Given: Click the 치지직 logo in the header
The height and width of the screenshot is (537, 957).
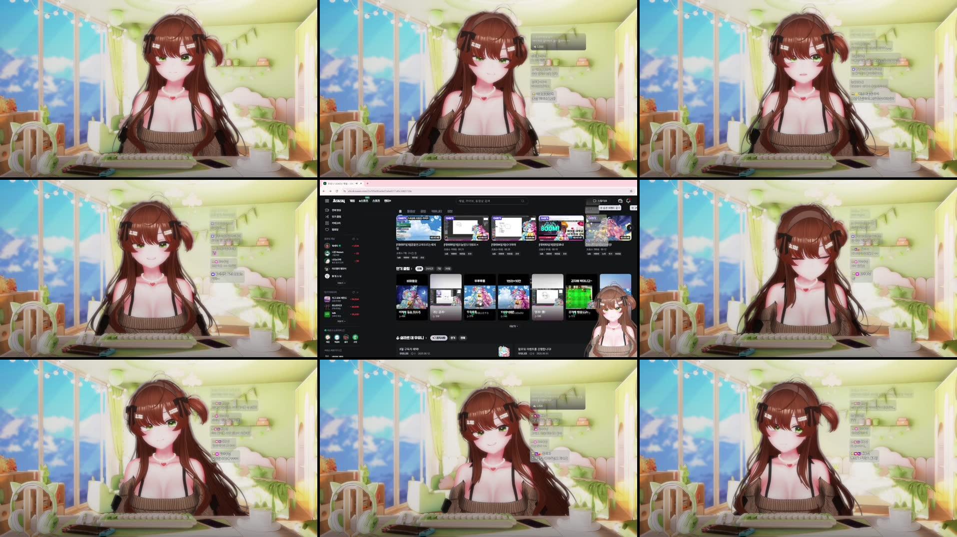Looking at the screenshot, I should tap(339, 201).
